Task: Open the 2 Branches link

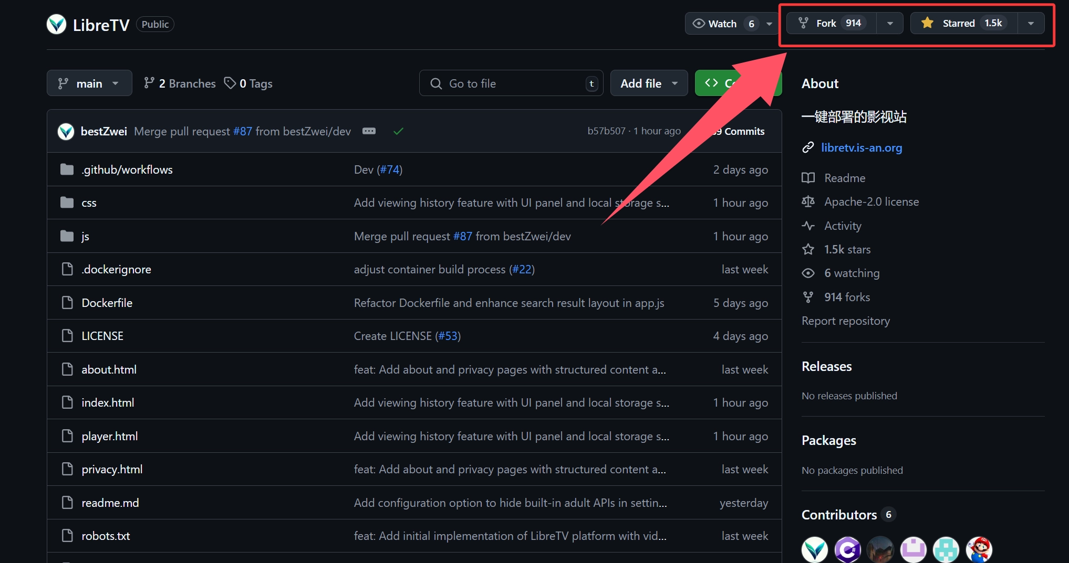Action: pos(180,83)
